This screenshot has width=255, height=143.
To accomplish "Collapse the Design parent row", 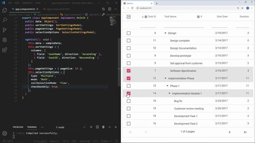I will tap(165, 33).
